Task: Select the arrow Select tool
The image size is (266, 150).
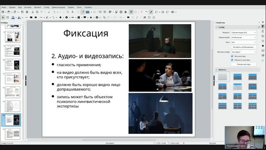Action: [x=3, y=17]
